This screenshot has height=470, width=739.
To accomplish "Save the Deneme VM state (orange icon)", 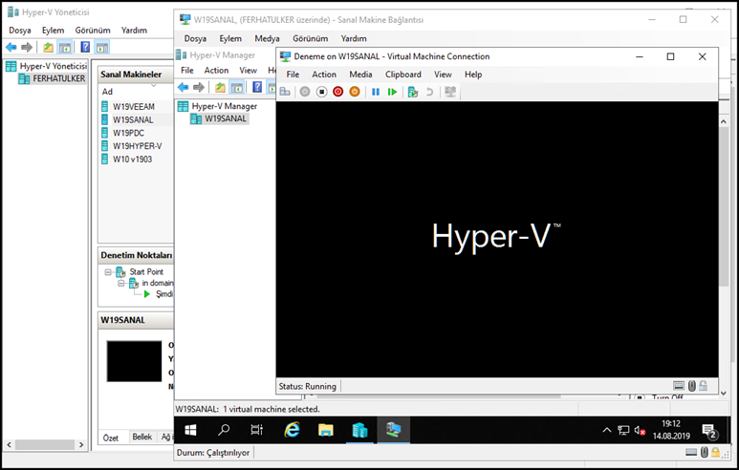I will point(355,92).
